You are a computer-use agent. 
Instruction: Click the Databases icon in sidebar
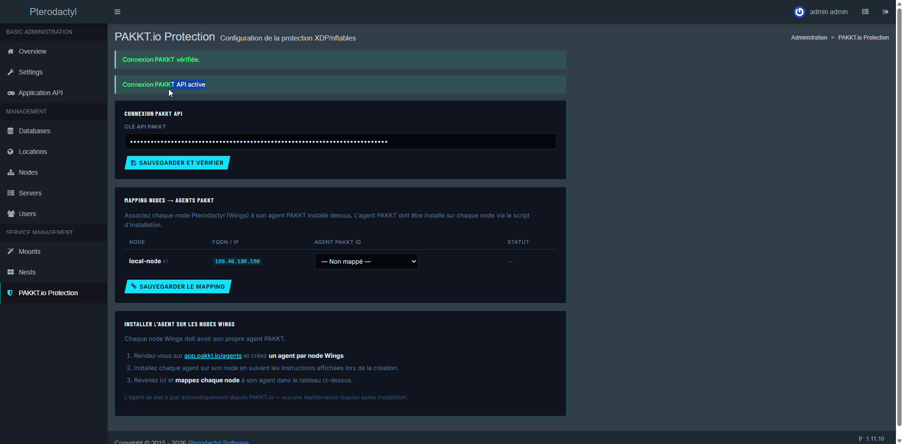(10, 131)
